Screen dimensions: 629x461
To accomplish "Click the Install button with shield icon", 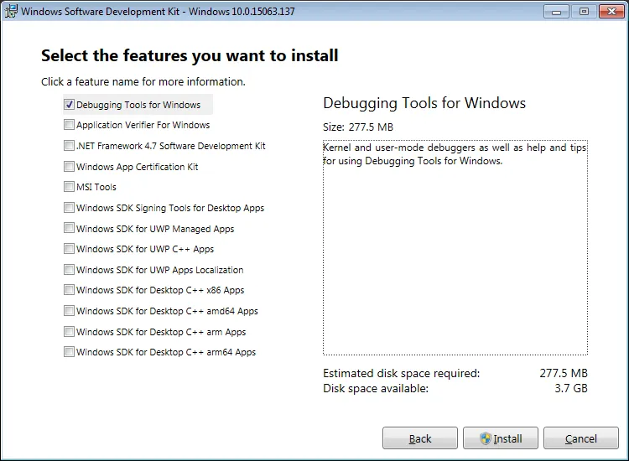I will (x=501, y=438).
